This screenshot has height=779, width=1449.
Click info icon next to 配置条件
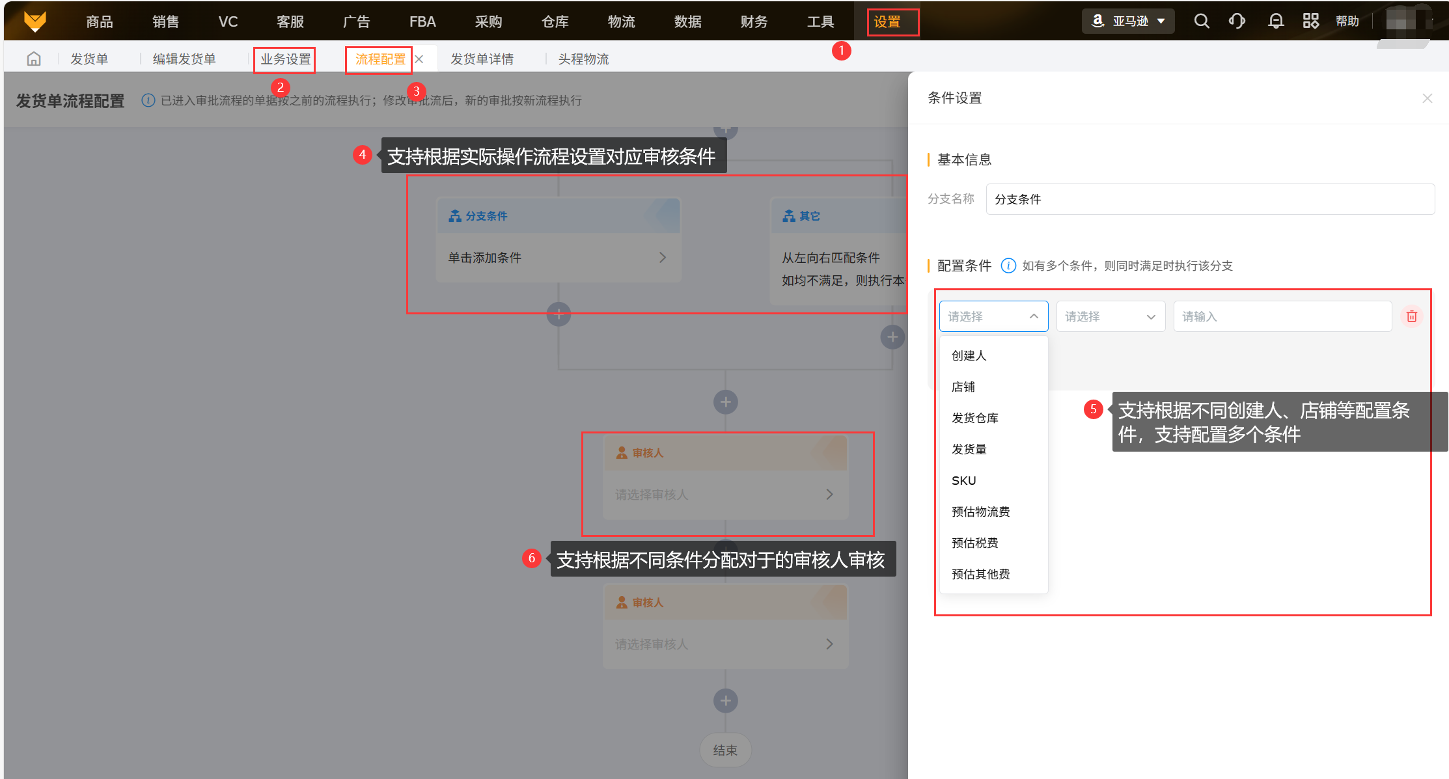pos(1008,266)
